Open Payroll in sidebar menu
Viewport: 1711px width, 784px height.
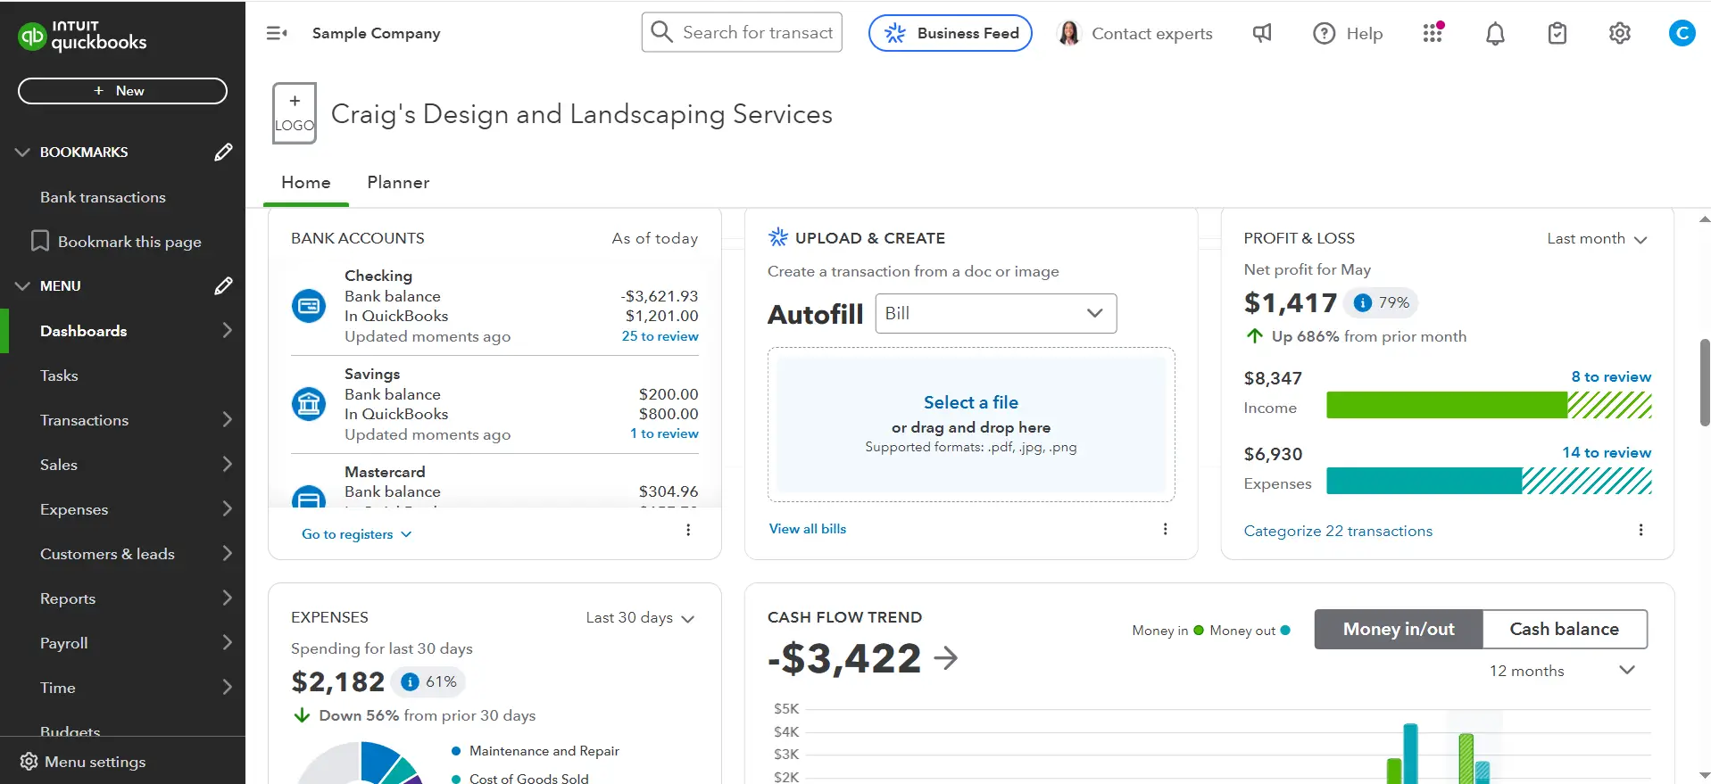[x=64, y=643]
